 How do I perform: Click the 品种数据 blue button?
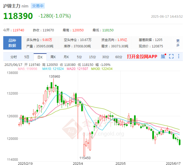(12, 43)
